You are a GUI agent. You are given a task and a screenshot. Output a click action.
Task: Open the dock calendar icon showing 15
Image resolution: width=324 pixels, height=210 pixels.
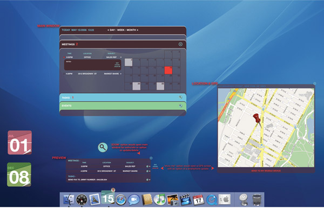pyautogui.click(x=108, y=198)
